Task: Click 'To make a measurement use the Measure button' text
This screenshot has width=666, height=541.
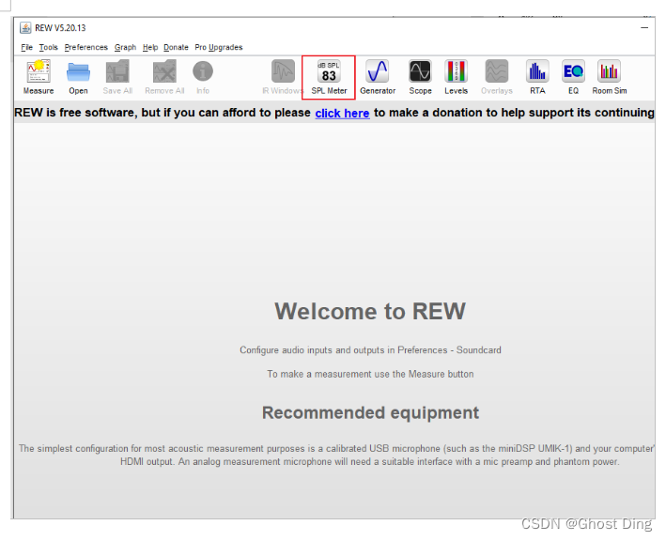Action: point(370,374)
